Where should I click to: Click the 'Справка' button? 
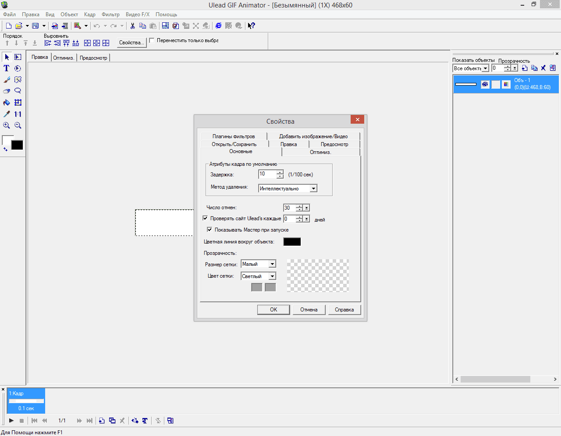(344, 310)
